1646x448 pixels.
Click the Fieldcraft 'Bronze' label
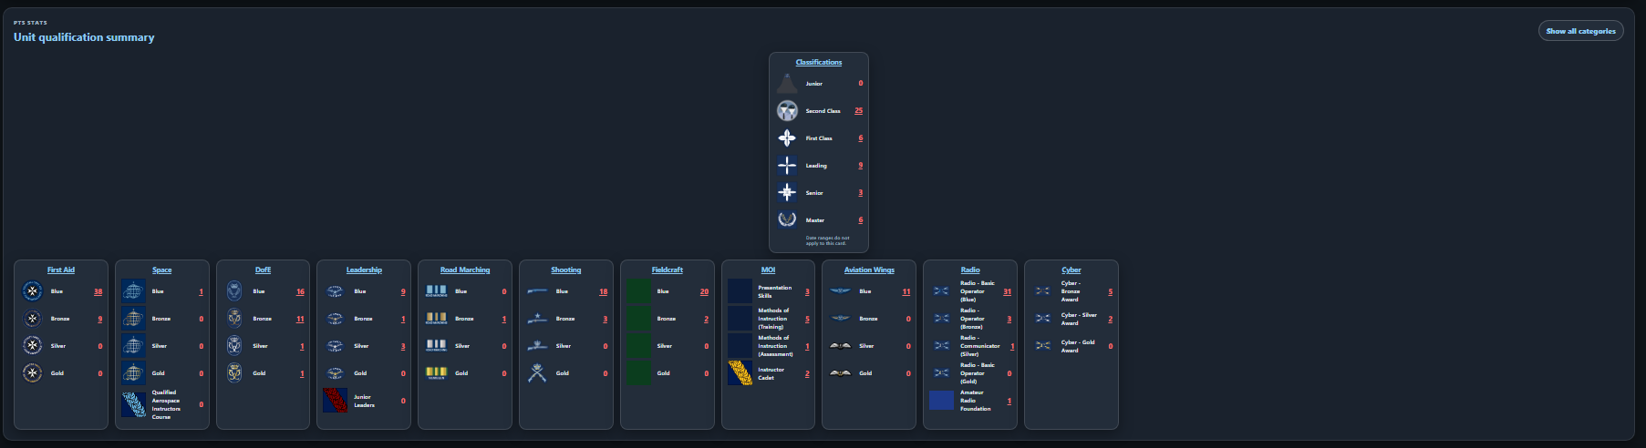click(x=667, y=319)
